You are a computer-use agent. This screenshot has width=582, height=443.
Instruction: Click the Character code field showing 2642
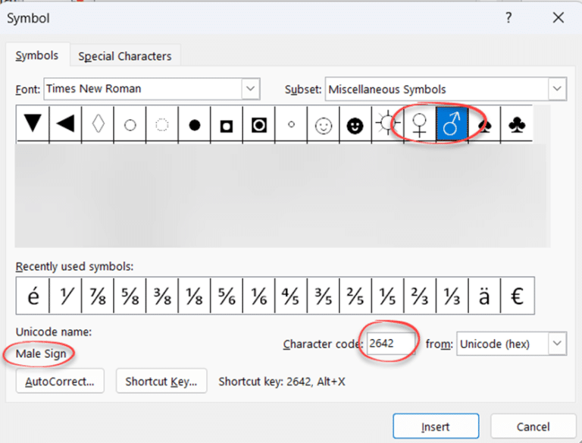coord(391,343)
